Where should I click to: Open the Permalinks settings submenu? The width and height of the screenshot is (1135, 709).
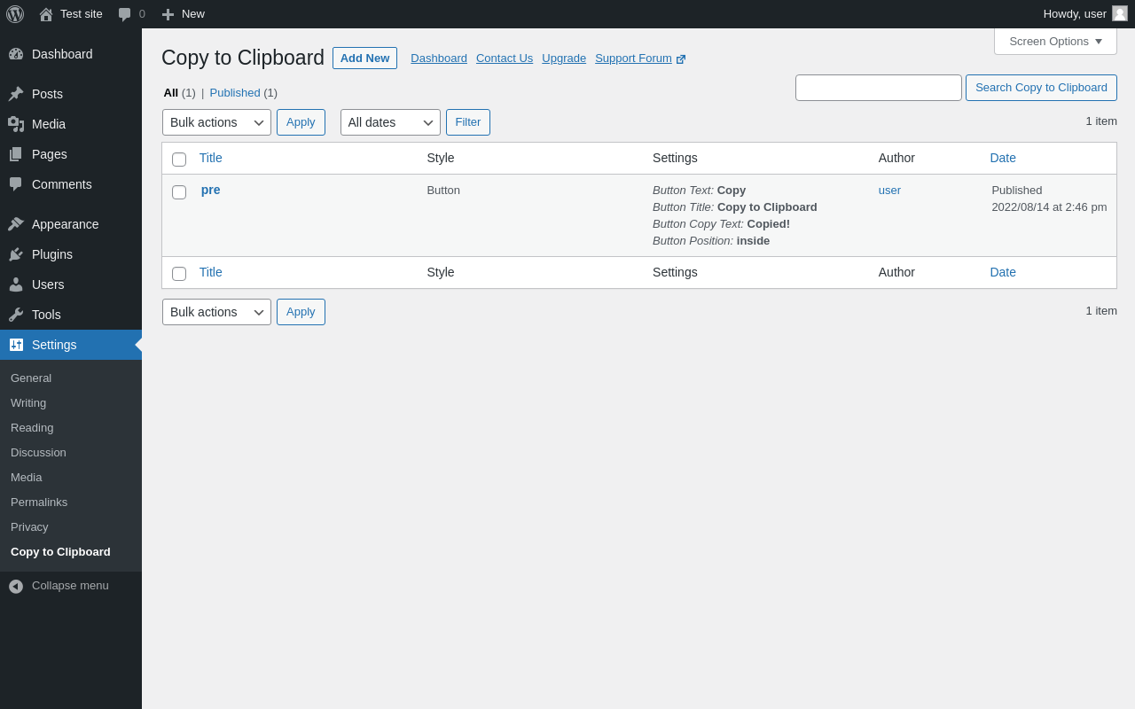pos(39,503)
